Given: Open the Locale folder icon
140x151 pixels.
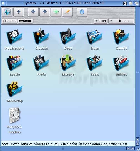Looking at the screenshot, I should point(14,63).
